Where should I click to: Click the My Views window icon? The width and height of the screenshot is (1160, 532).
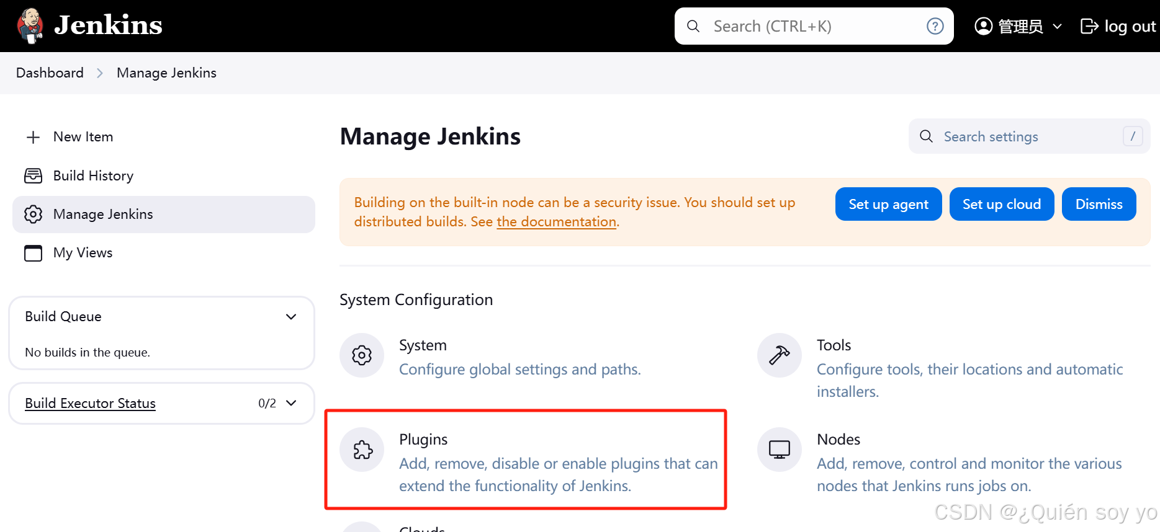point(33,253)
